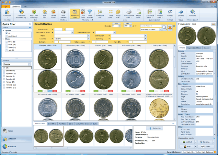This screenshot has width=218, height=155.
Task: Open the Purchases tab
Action: [x=63, y=123]
